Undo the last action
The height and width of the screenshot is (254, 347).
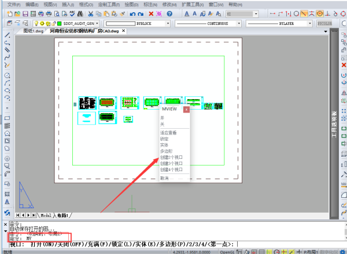(x=132, y=14)
